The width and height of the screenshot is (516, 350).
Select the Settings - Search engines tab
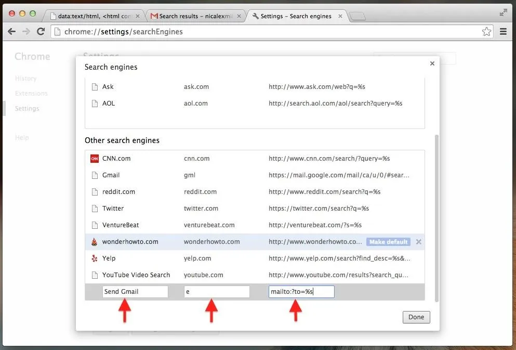click(x=296, y=16)
